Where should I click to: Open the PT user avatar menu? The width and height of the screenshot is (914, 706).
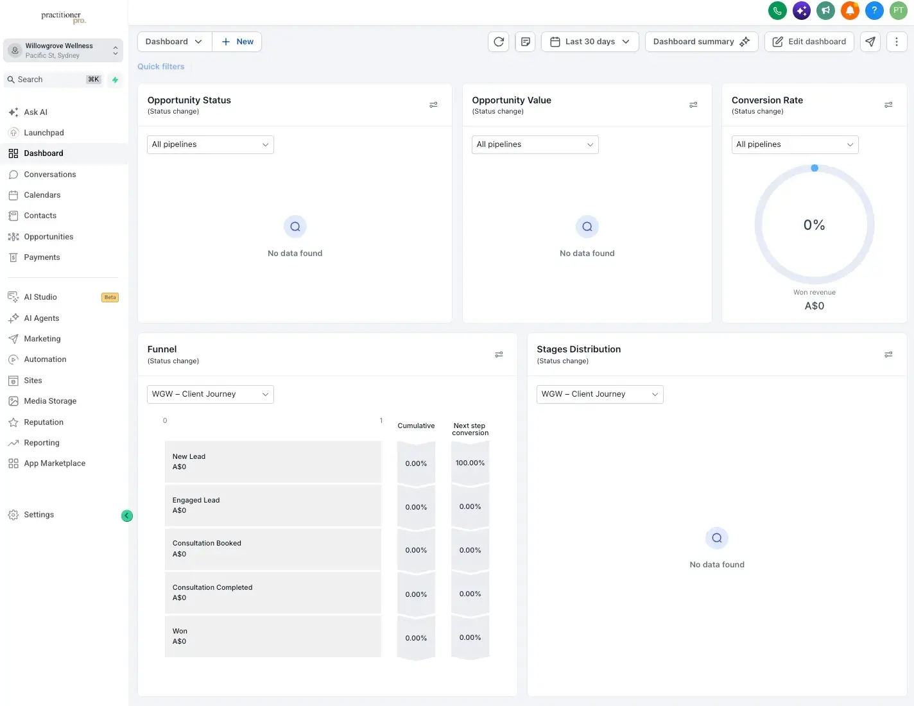point(899,10)
